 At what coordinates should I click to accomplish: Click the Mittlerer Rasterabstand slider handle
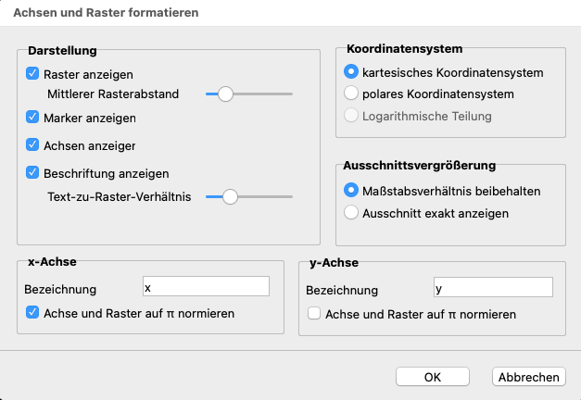tap(223, 94)
